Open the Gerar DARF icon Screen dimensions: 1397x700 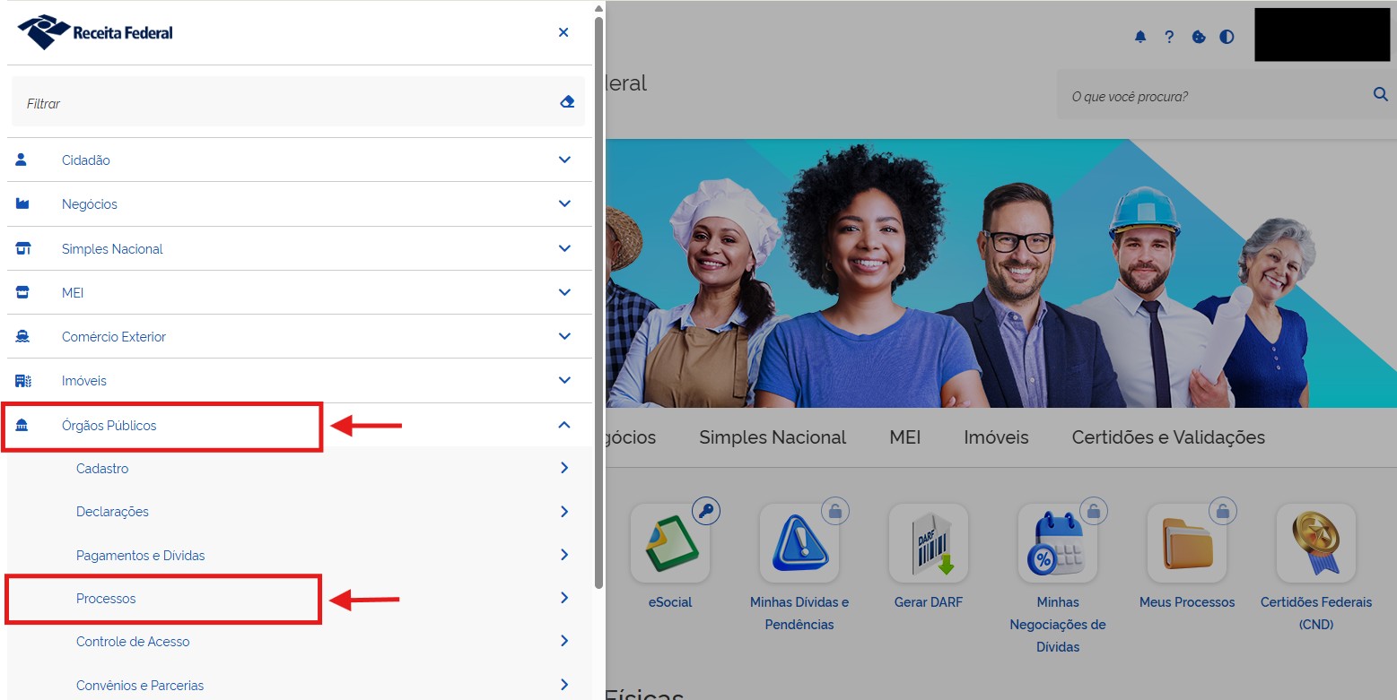(x=928, y=543)
